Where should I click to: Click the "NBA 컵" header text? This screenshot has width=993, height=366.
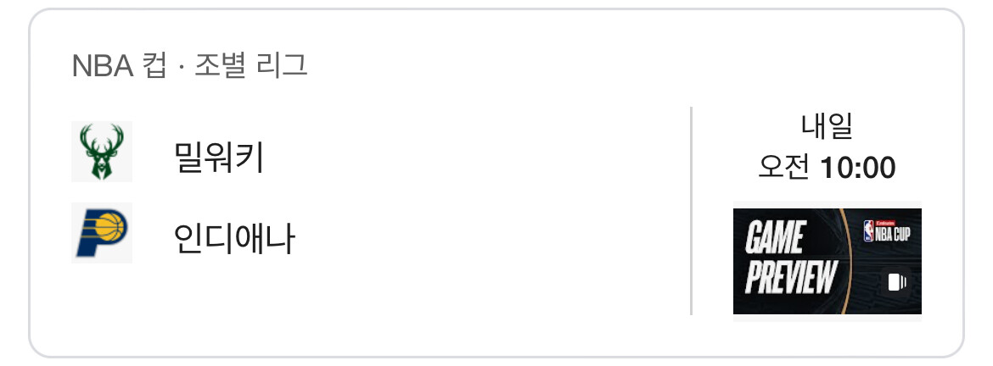click(118, 66)
